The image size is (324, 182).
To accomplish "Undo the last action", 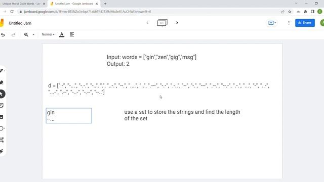I will tap(3, 35).
